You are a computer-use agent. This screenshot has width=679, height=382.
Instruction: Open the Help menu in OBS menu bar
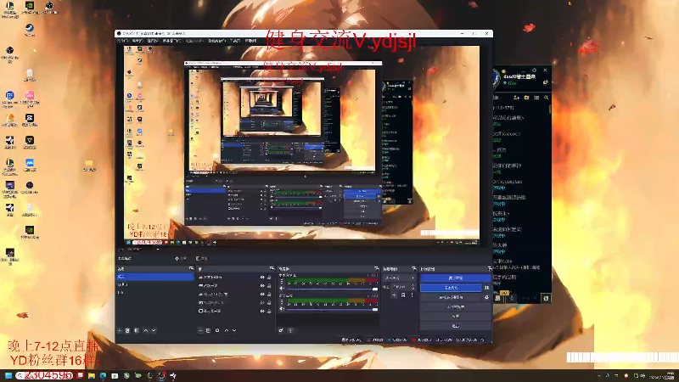coord(250,41)
